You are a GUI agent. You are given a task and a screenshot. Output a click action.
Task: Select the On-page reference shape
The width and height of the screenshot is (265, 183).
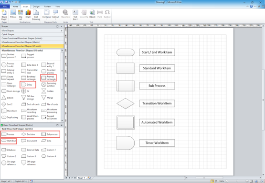(x=9, y=163)
